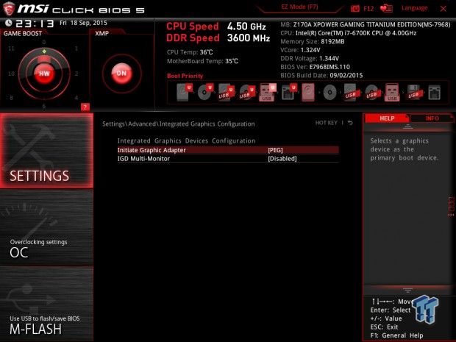Click the back arrow next to HOT KEY

point(350,123)
